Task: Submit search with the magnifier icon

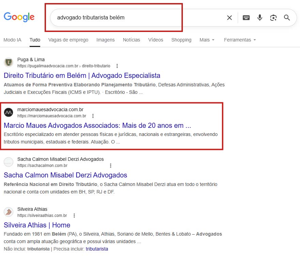Action: (x=287, y=18)
